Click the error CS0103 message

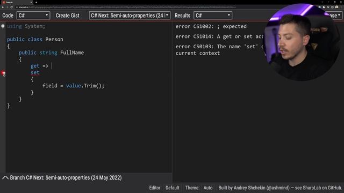pyautogui.click(x=219, y=50)
